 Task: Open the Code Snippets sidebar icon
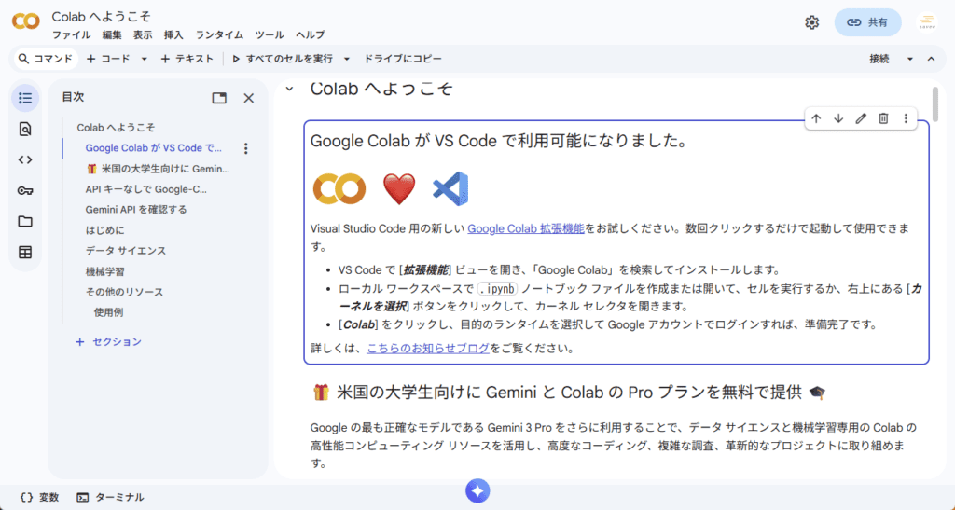point(25,159)
